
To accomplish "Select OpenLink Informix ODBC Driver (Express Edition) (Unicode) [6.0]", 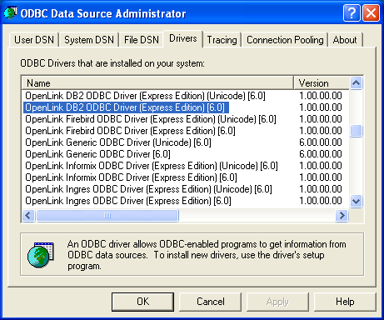I will 152,166.
